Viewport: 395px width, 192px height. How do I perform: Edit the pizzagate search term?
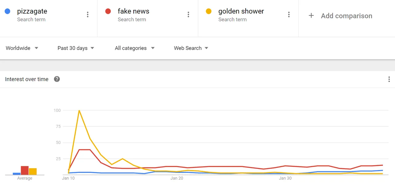[32, 11]
